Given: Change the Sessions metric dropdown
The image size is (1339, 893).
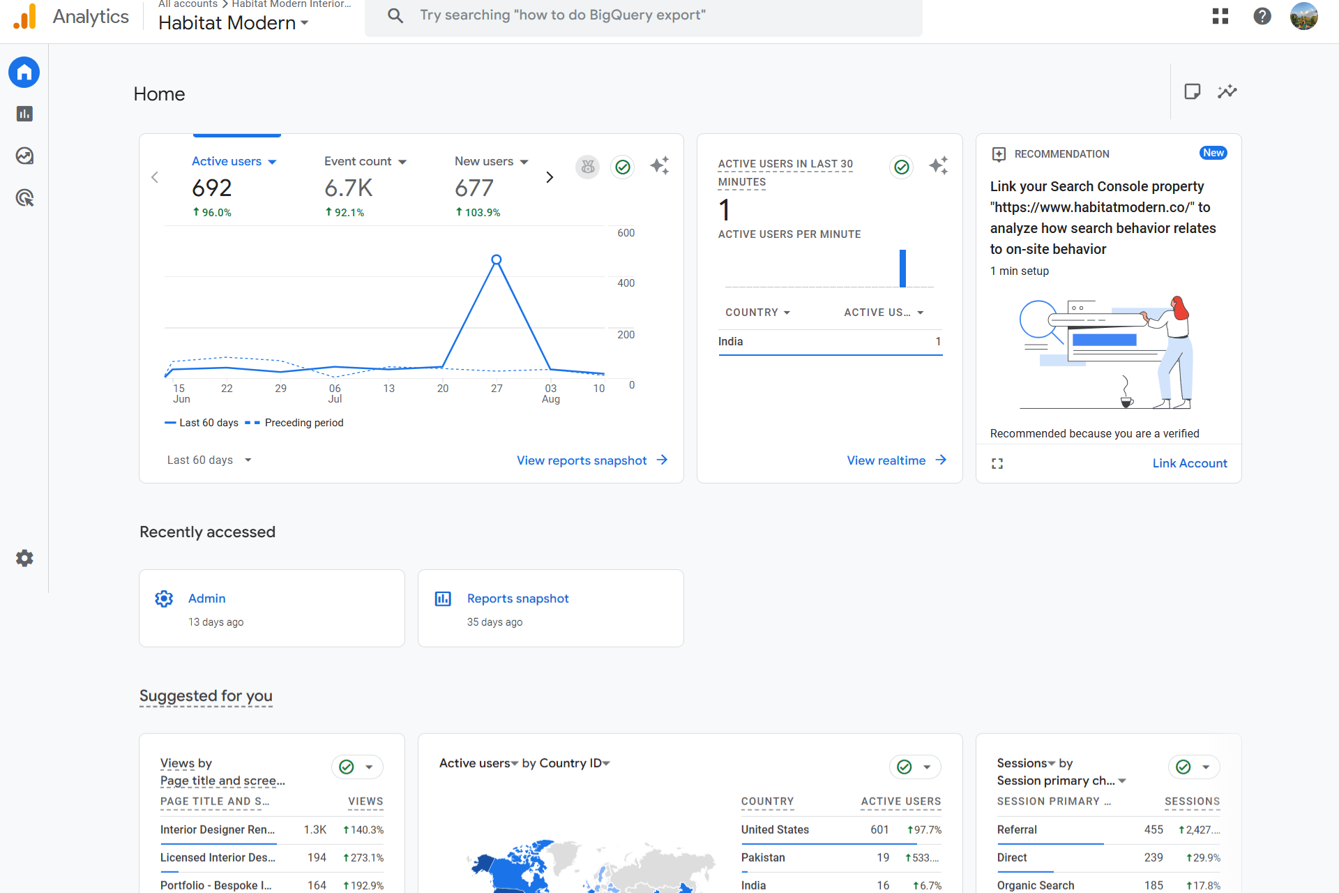Looking at the screenshot, I should (1027, 763).
